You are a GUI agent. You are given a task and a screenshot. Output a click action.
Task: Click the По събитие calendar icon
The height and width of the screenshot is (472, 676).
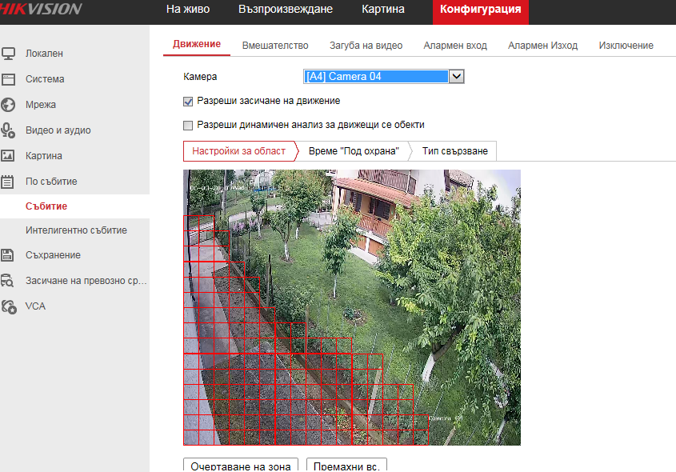[x=9, y=182]
